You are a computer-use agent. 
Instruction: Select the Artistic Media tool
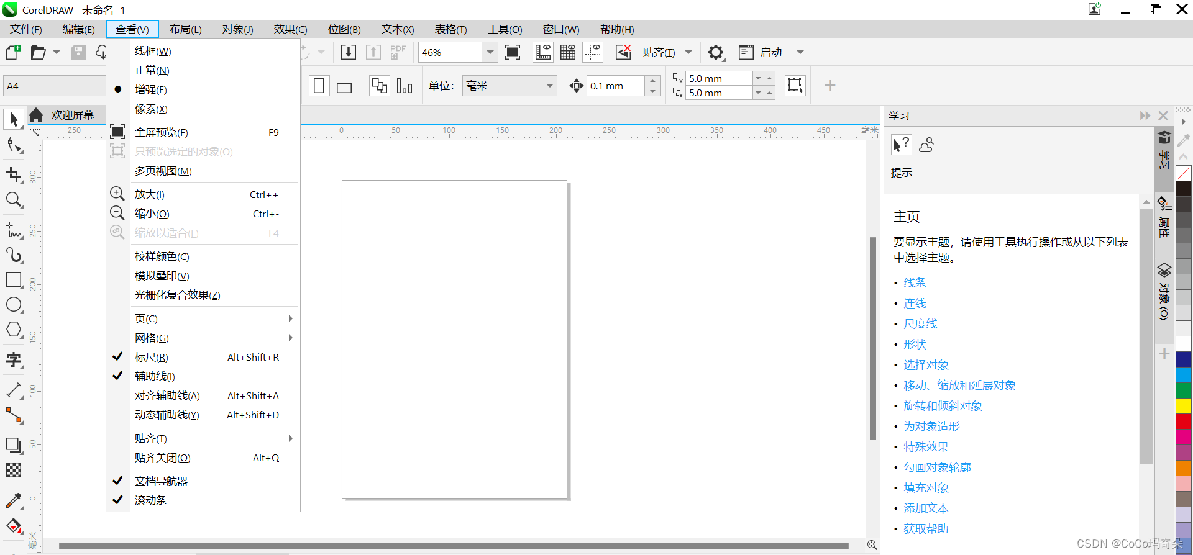click(x=14, y=255)
